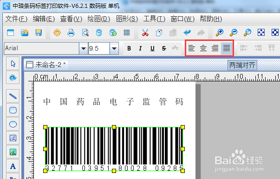Image resolution: width=280 pixels, height=179 pixels.
Task: Open the 文件(F) menu
Action: click(x=16, y=19)
